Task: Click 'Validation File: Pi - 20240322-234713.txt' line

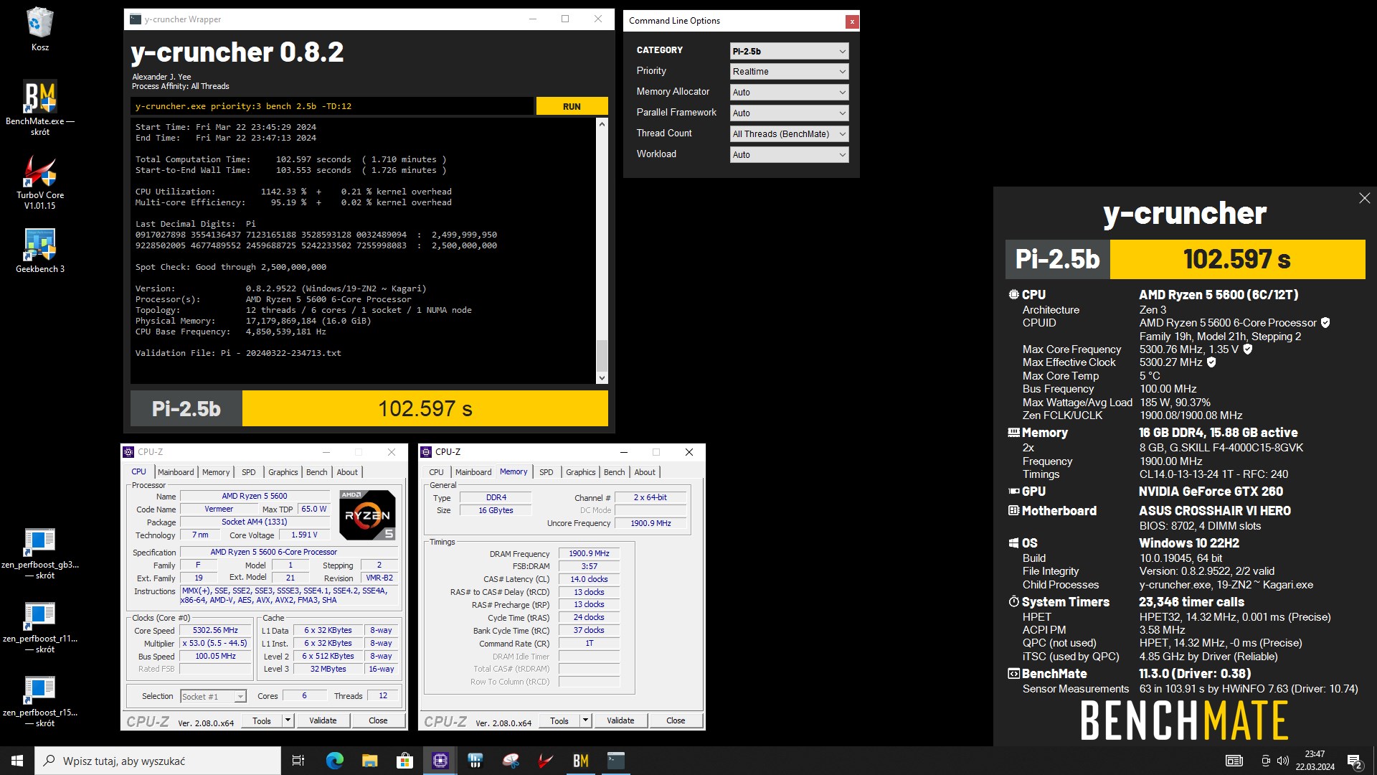Action: click(238, 353)
